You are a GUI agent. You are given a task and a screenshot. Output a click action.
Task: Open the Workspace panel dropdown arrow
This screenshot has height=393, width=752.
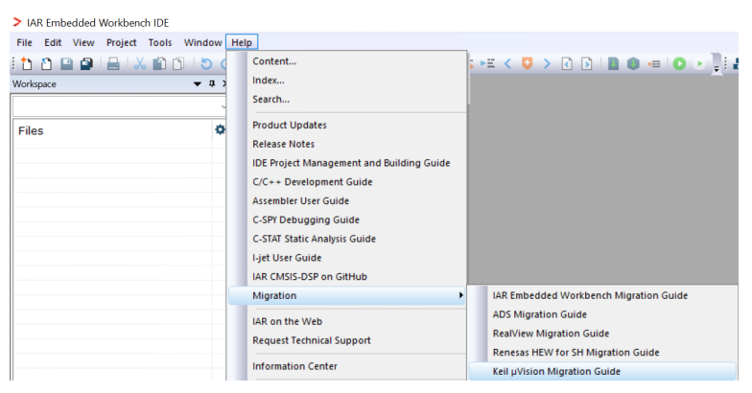[197, 84]
